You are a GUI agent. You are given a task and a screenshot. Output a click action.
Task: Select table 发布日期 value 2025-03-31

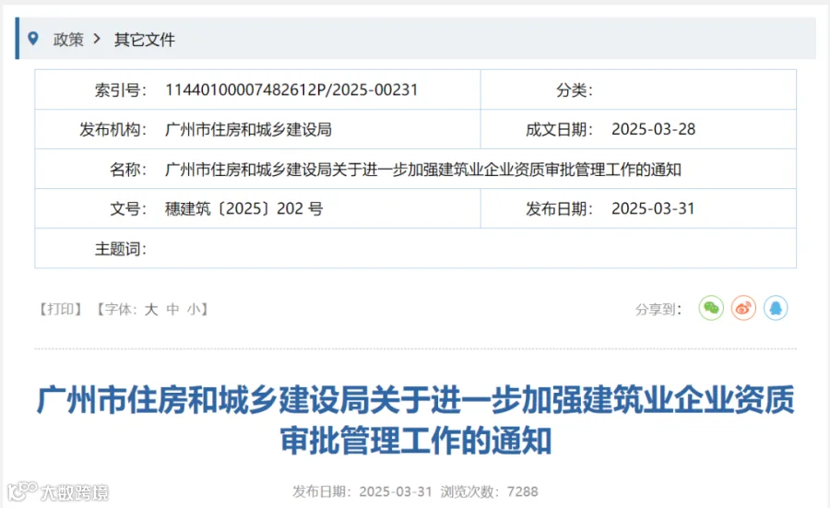pos(653,209)
